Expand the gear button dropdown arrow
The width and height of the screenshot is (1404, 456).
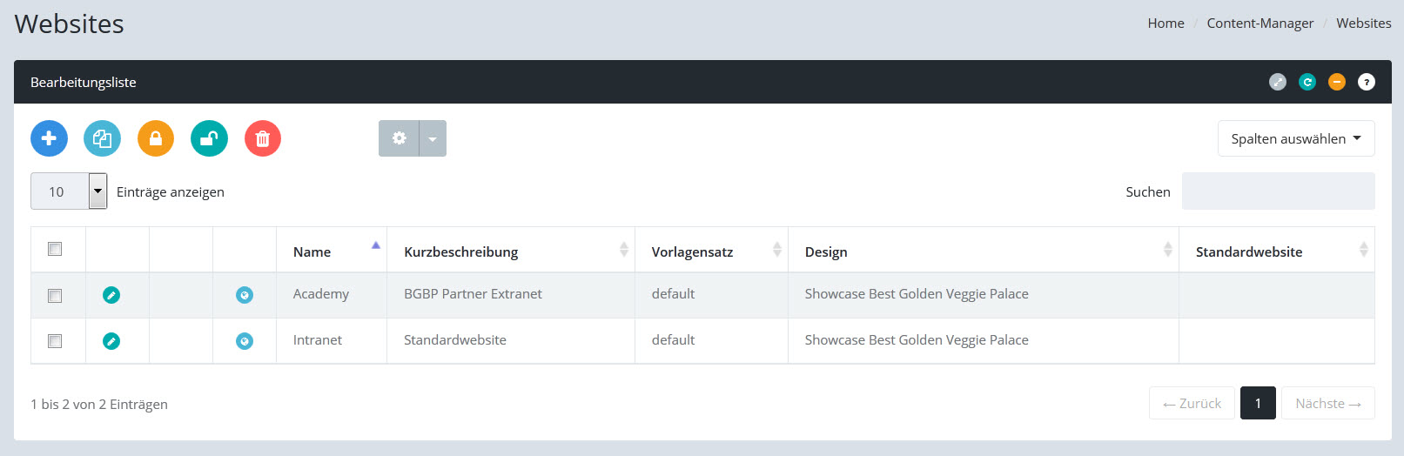click(433, 138)
